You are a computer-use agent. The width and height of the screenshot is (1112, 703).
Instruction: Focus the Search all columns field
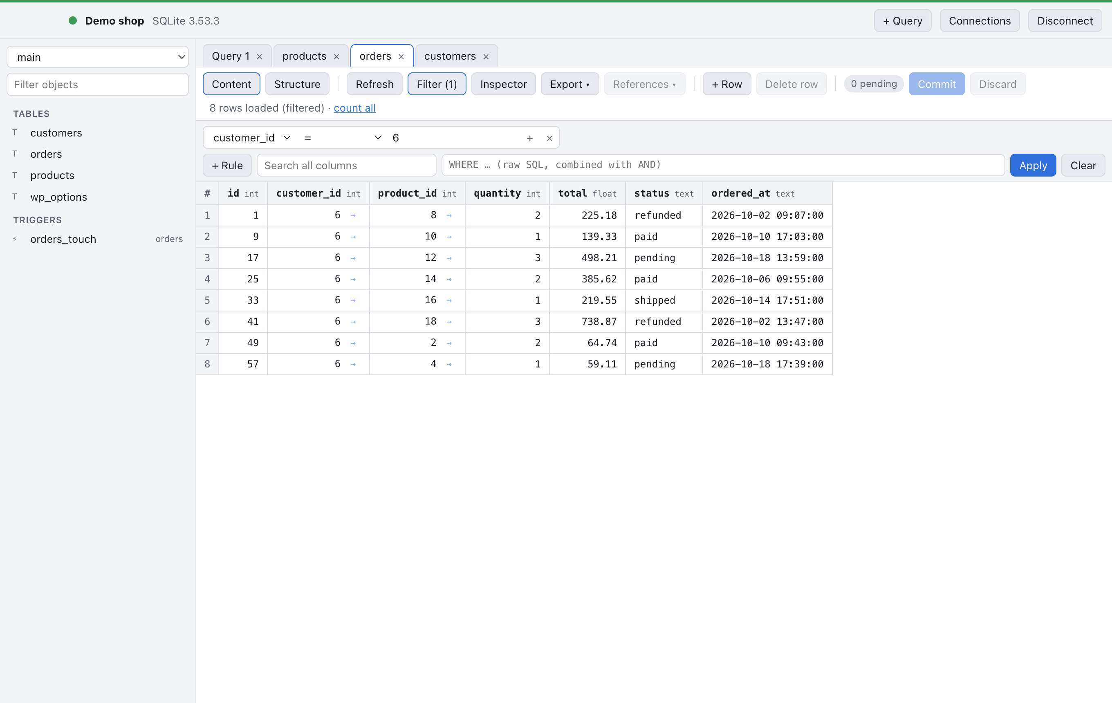pos(346,165)
